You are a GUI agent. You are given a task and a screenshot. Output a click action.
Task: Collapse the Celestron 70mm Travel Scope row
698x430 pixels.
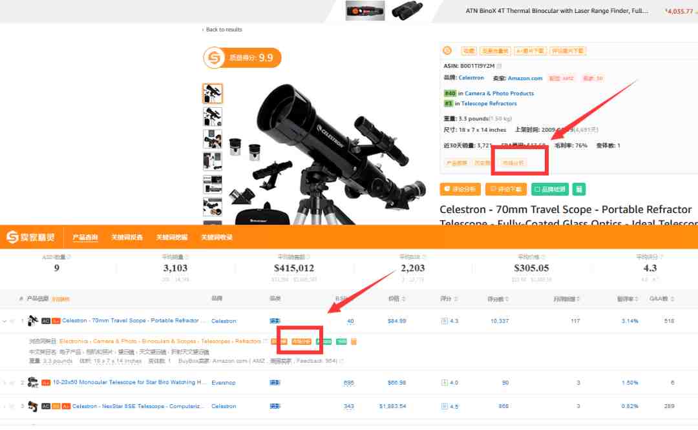pyautogui.click(x=5, y=321)
